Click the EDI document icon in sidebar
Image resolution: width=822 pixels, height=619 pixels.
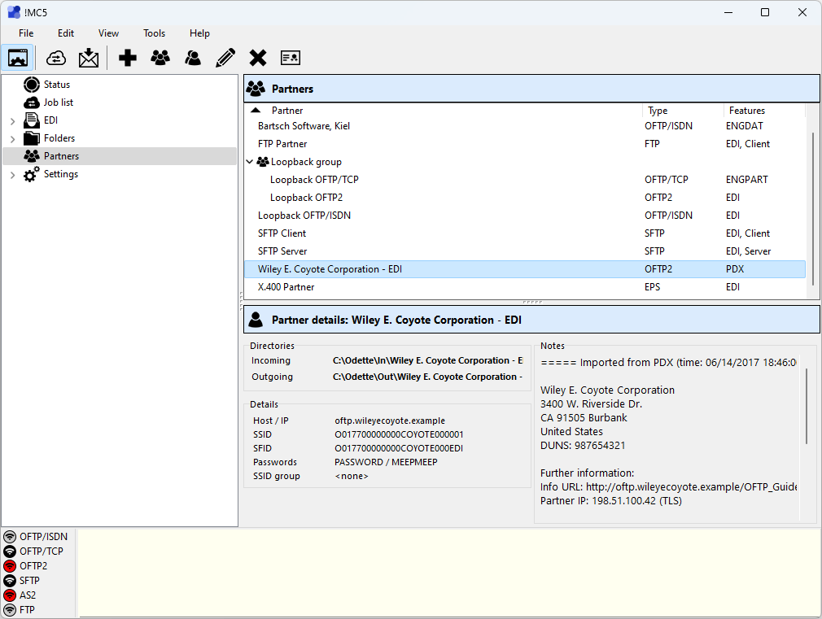point(32,120)
